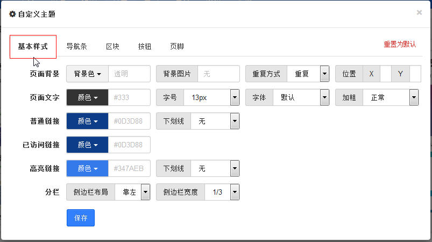Open the 背景色 dropdown for page background
The height and width of the screenshot is (242, 432).
[x=87, y=74]
